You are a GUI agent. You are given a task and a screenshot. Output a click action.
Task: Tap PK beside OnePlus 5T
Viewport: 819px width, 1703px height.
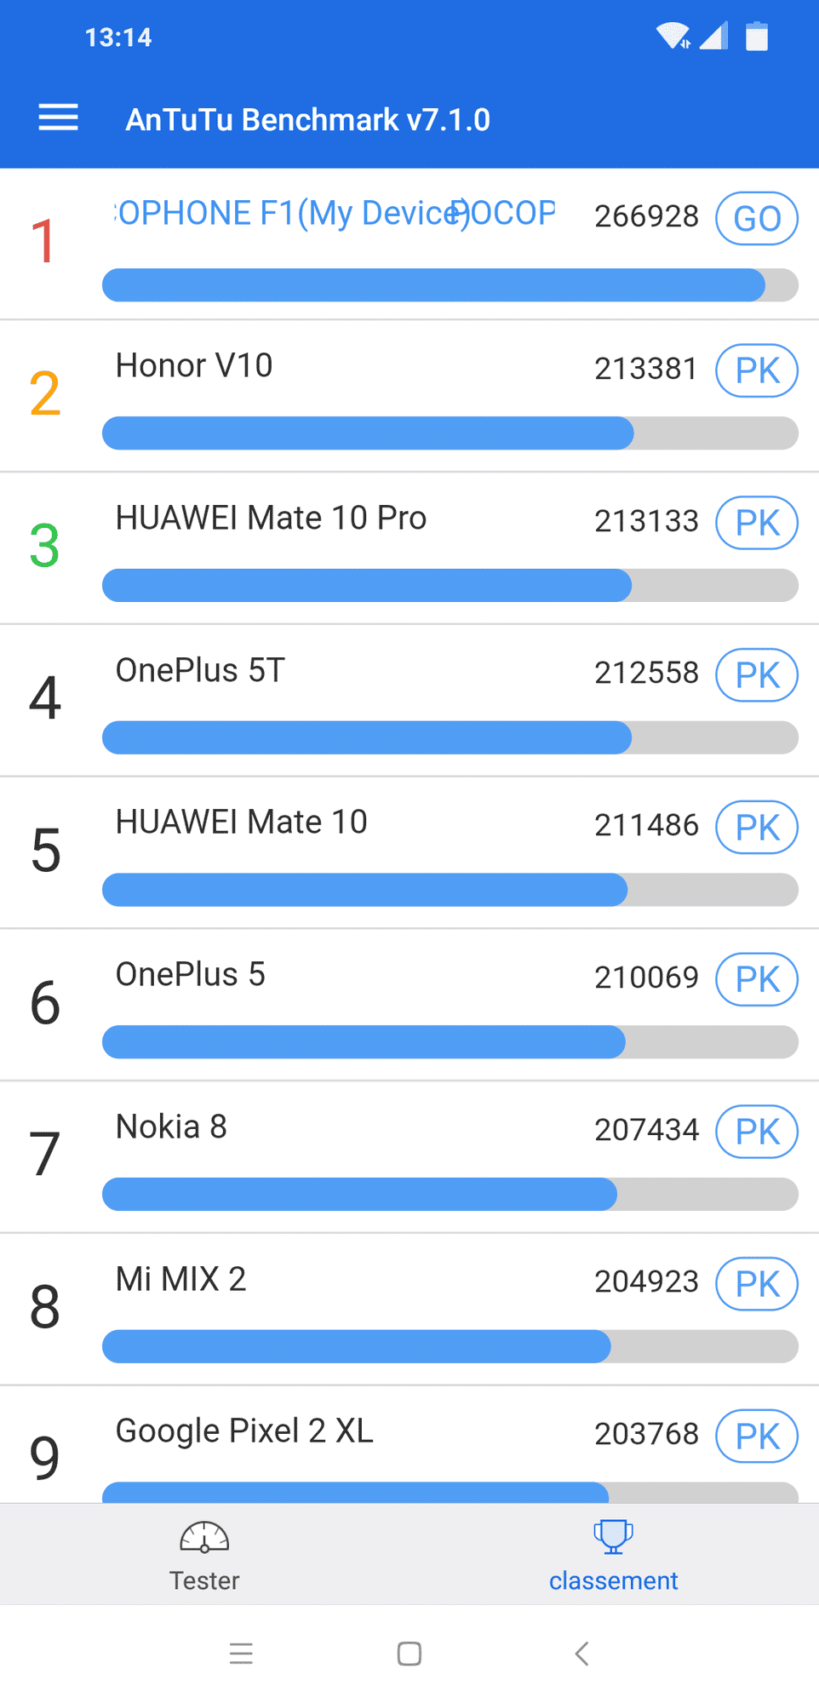click(757, 675)
